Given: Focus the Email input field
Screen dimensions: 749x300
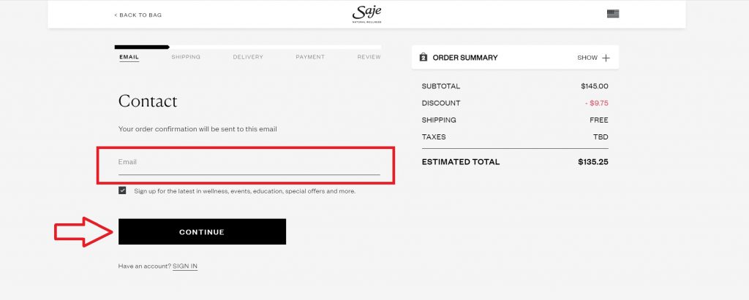Looking at the screenshot, I should [x=249, y=163].
